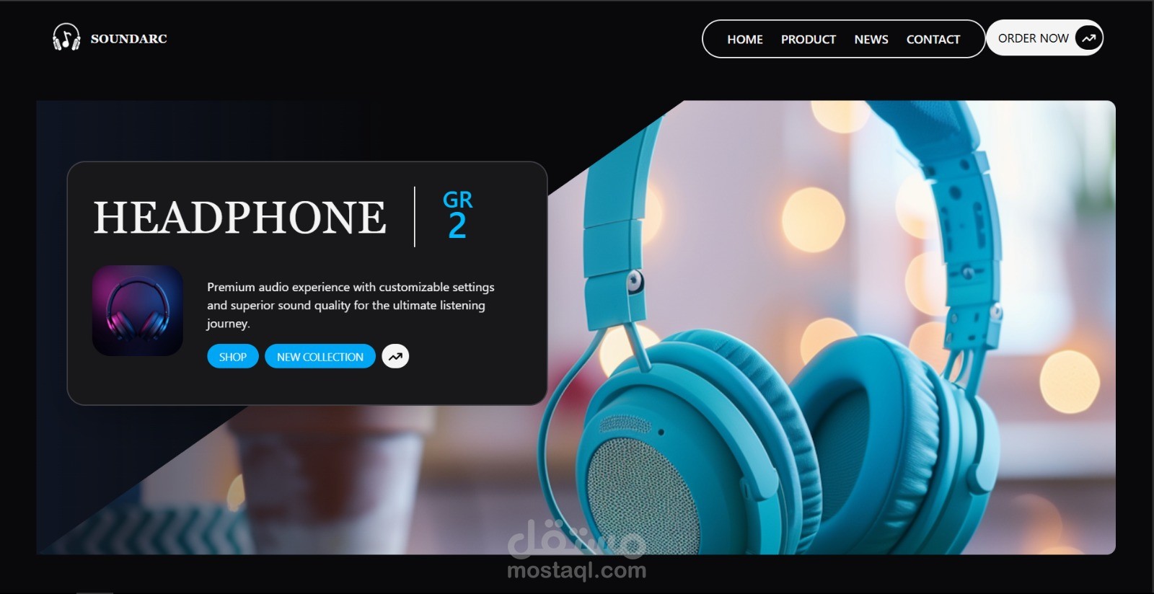Image resolution: width=1154 pixels, height=594 pixels.
Task: Click the blue Shop button
Action: point(233,357)
